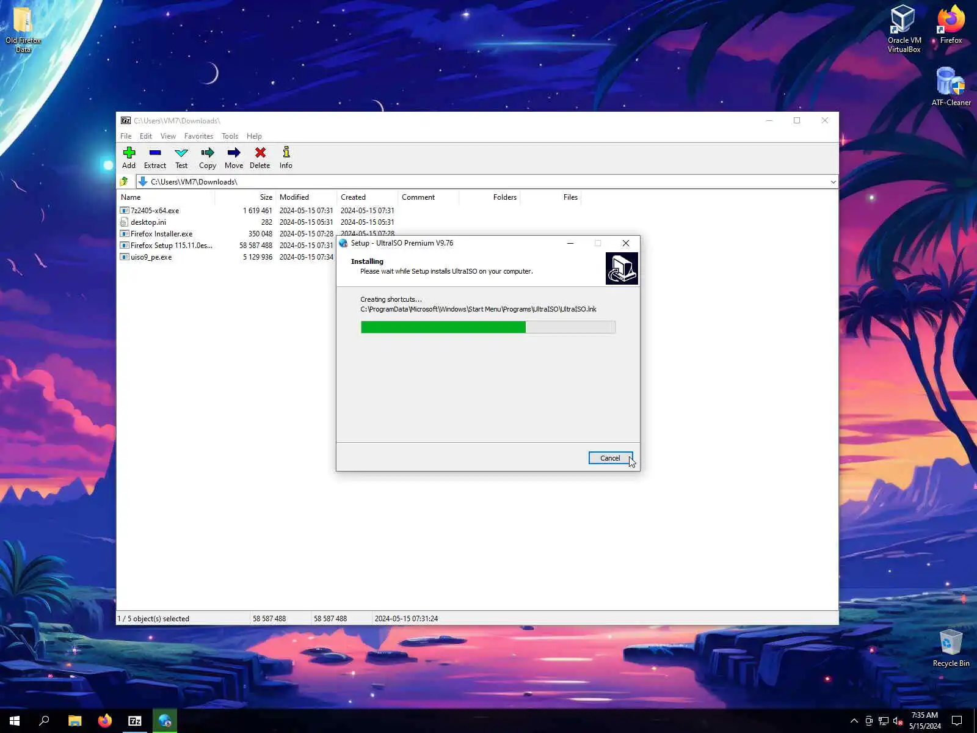Click the 1 / 5 object(s) selected status text
977x733 pixels.
pyautogui.click(x=153, y=619)
